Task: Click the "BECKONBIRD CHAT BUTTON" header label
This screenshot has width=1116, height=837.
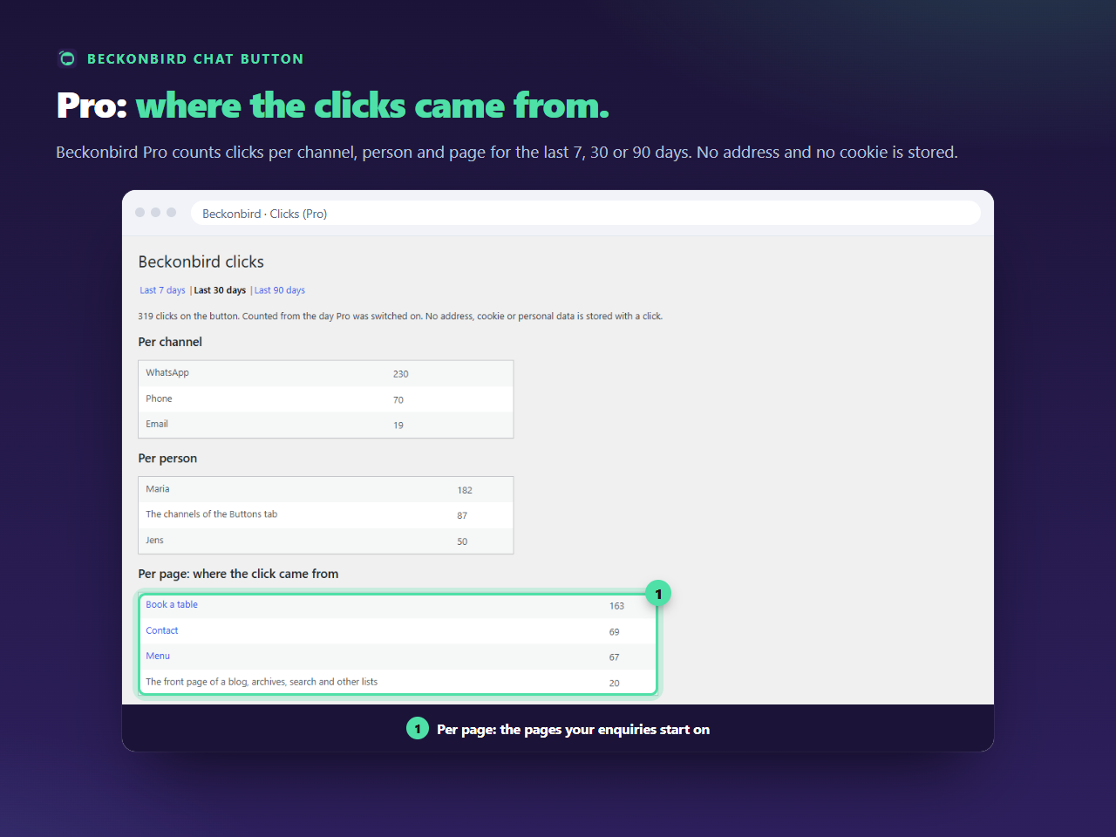Action: (195, 59)
